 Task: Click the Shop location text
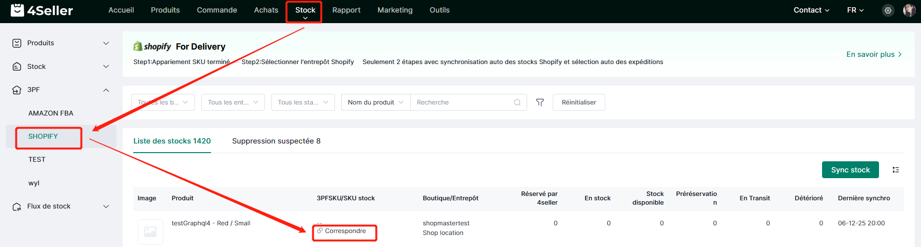click(x=443, y=233)
